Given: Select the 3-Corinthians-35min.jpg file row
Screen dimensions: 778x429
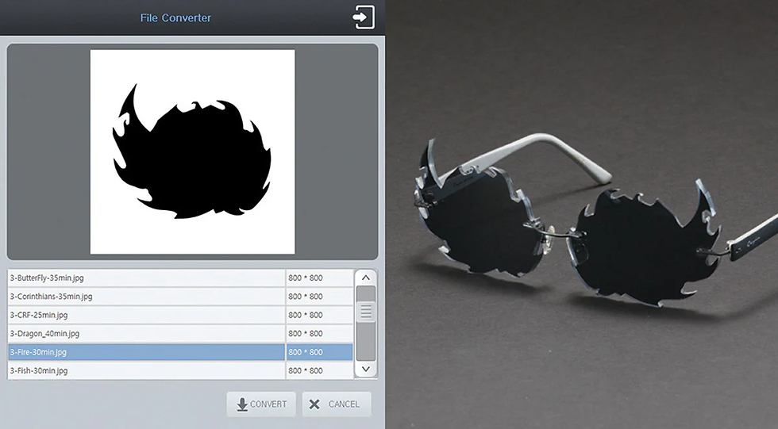Looking at the screenshot, I should pos(181,297).
